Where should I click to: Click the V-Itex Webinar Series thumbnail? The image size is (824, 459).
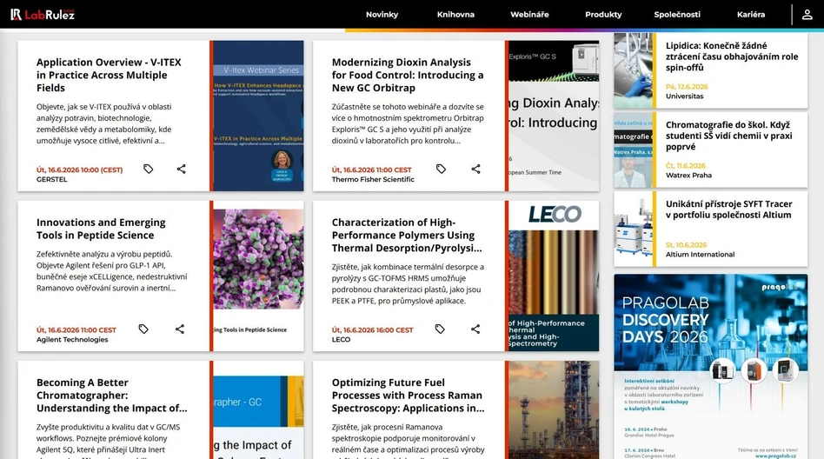point(258,116)
